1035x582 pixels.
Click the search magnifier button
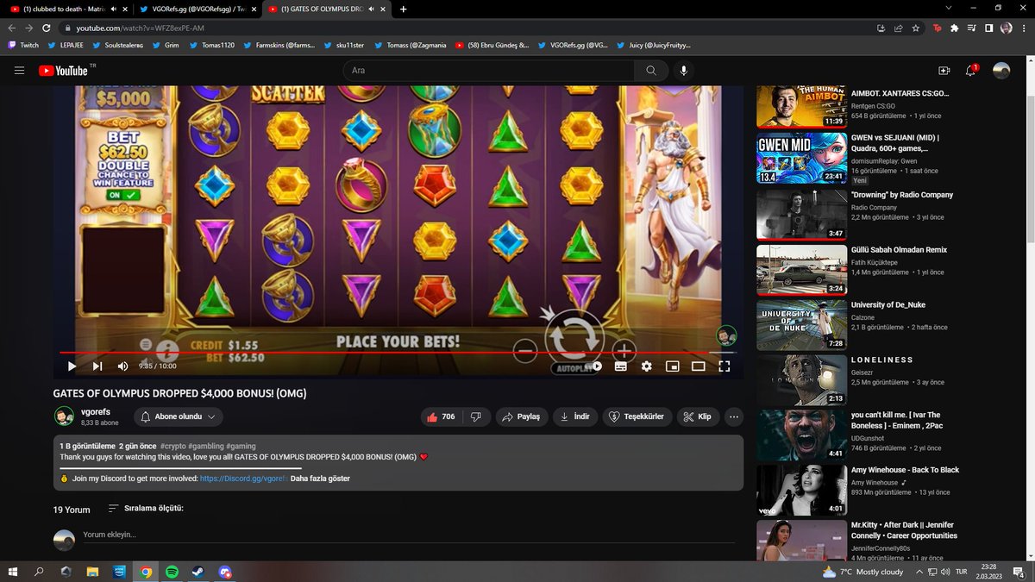[x=651, y=71]
